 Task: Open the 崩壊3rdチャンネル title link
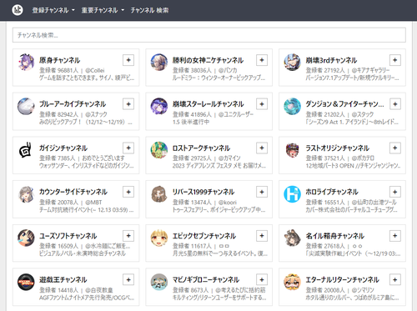coord(331,60)
